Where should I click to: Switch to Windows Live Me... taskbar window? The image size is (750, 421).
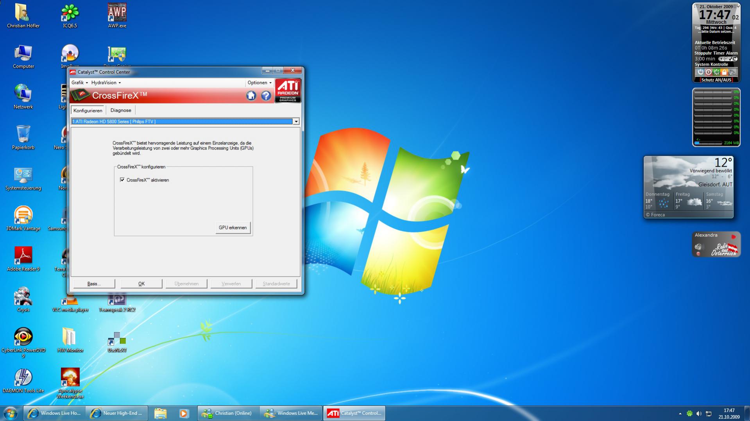(291, 413)
